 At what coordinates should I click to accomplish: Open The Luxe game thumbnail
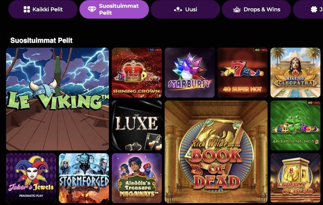coord(137,125)
